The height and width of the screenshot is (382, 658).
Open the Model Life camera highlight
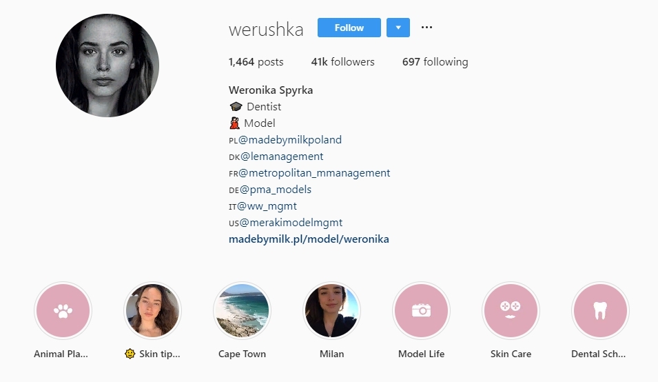[x=421, y=311]
